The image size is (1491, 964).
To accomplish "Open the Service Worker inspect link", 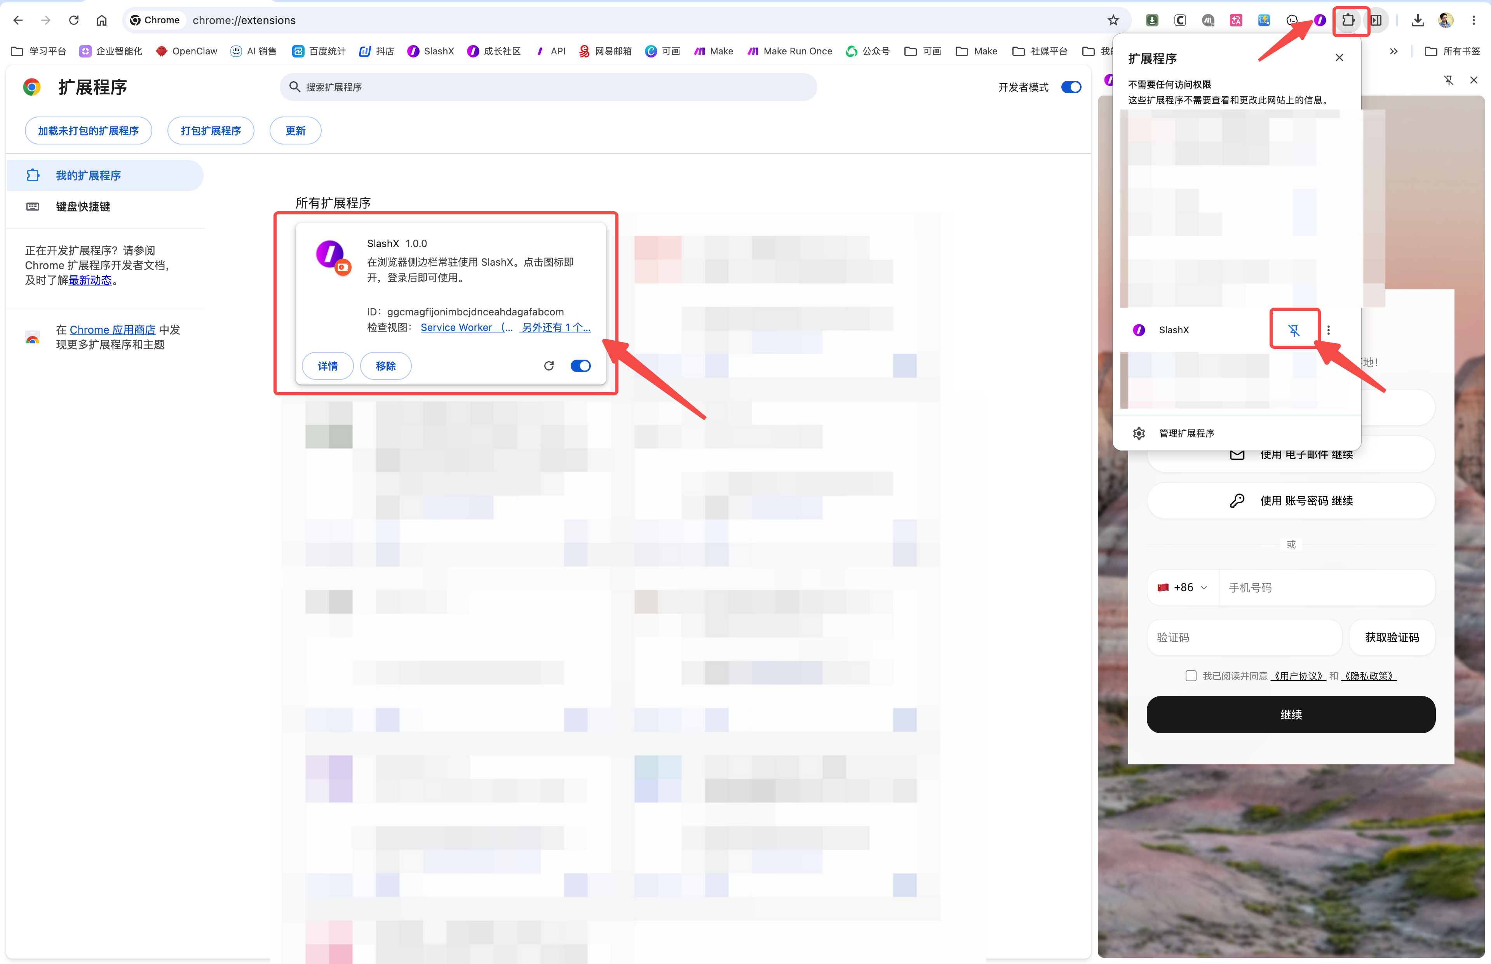I will point(466,327).
